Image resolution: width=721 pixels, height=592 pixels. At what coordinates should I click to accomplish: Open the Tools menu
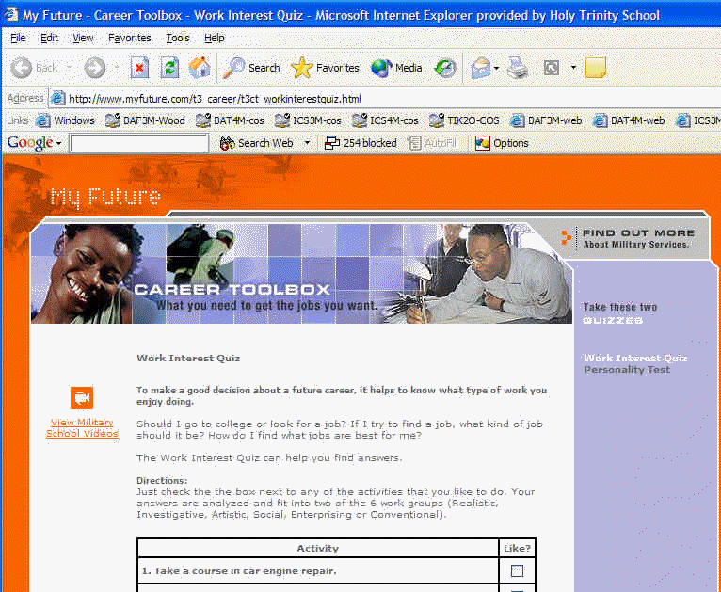pyautogui.click(x=178, y=38)
